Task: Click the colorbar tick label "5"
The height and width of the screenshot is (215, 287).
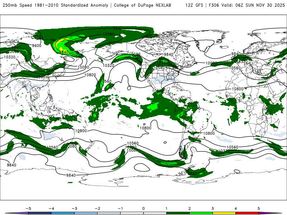Action: 259,209
